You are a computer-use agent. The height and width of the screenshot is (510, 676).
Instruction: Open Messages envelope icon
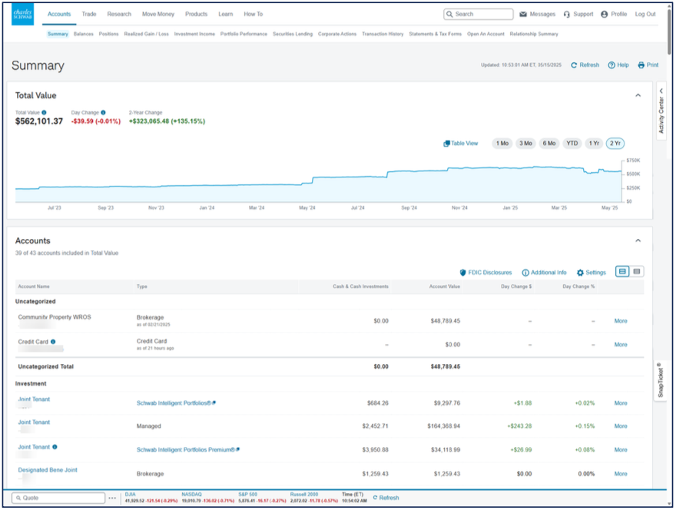[523, 15]
